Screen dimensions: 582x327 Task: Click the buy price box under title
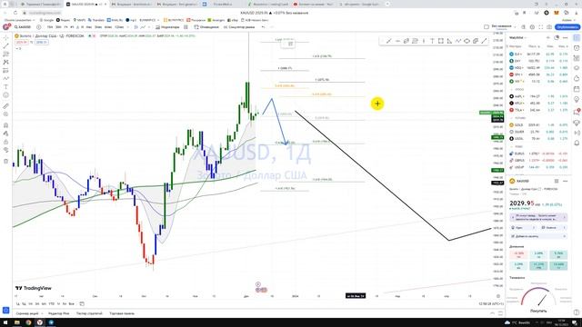coord(41,43)
